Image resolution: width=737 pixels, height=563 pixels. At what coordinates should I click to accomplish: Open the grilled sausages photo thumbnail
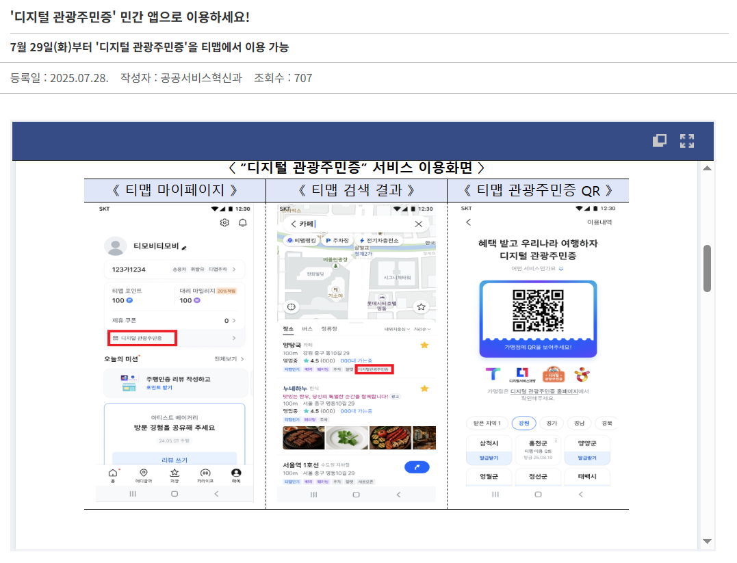(x=390, y=438)
